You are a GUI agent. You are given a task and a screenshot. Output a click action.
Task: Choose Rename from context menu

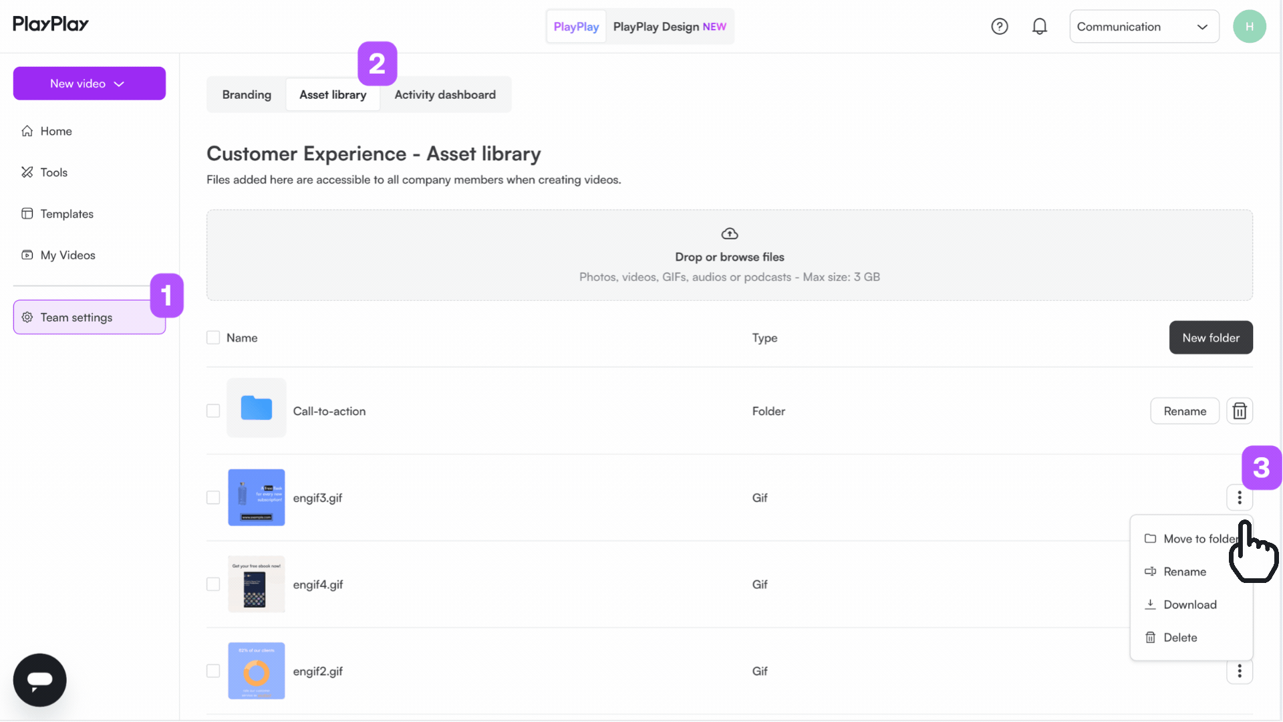[x=1191, y=572]
